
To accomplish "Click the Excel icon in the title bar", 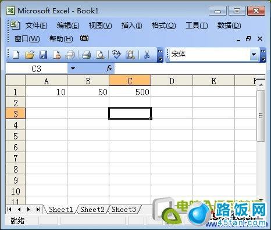I will 10,10.
